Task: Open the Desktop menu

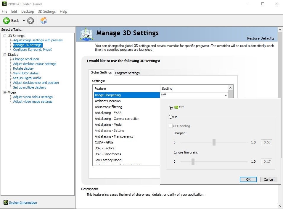Action: [28, 11]
